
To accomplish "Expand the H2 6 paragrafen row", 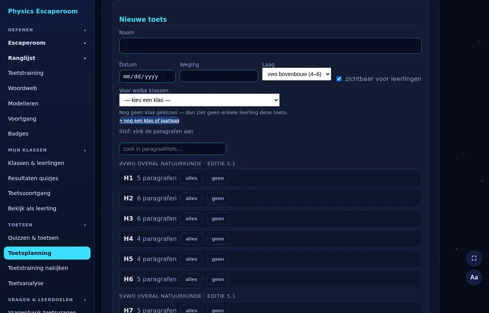I will [x=270, y=198].
